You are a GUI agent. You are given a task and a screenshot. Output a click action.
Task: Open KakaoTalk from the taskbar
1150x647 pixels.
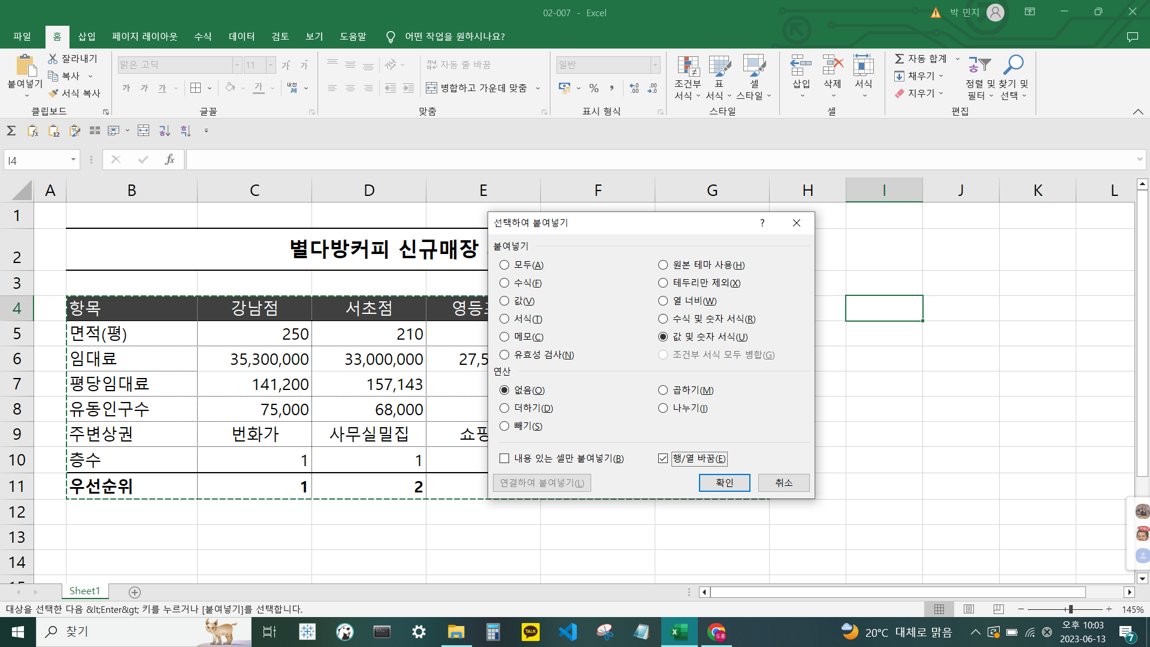(x=530, y=632)
